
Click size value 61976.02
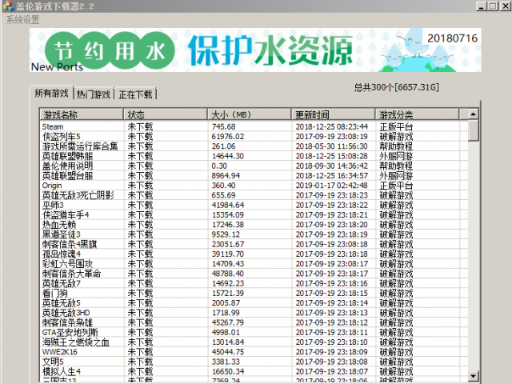click(227, 137)
